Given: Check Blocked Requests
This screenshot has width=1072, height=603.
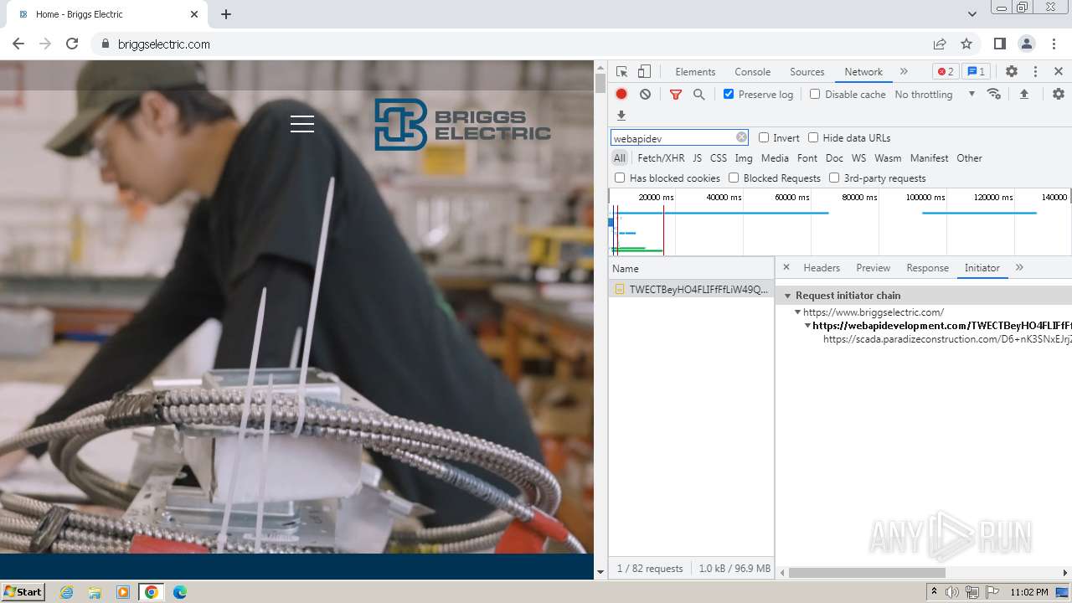Looking at the screenshot, I should (x=734, y=178).
